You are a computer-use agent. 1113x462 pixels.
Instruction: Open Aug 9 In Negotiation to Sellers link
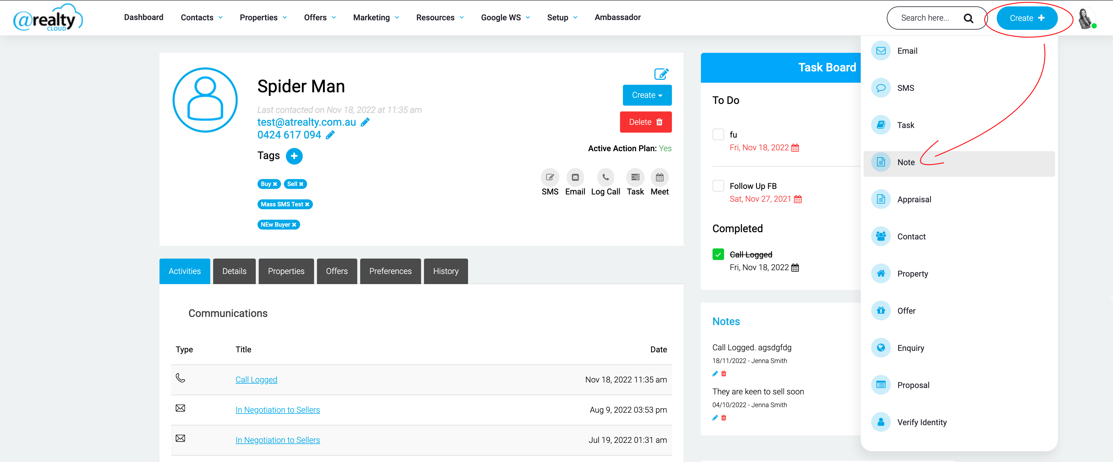pyautogui.click(x=278, y=410)
